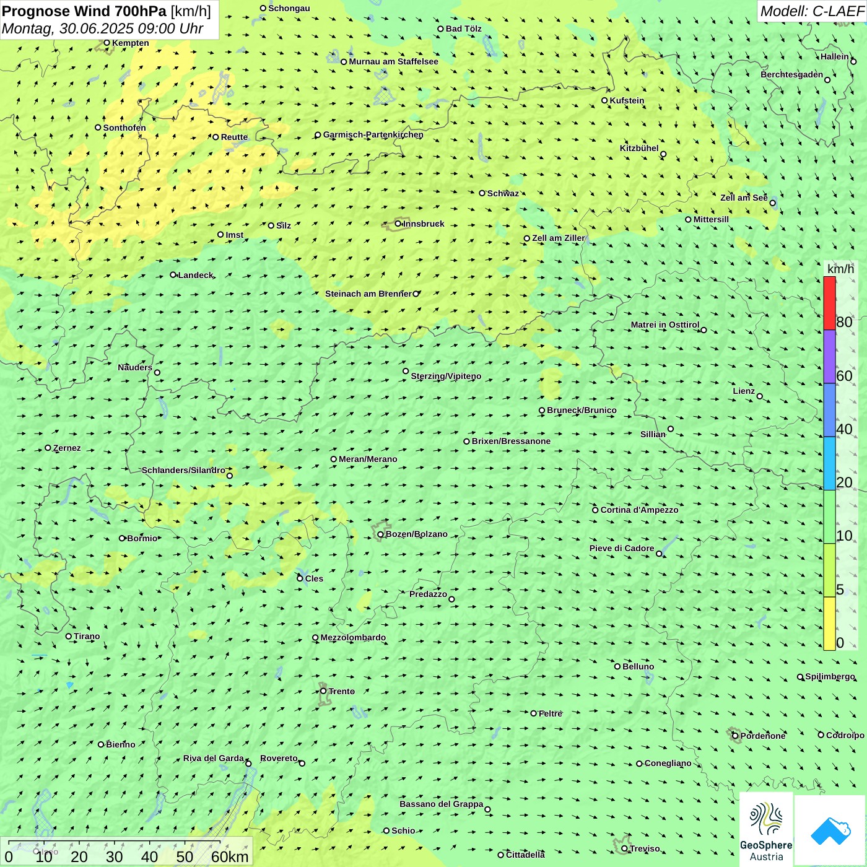Click the Garmisch-Partenkirchen label
867x867 pixels.
coord(373,134)
